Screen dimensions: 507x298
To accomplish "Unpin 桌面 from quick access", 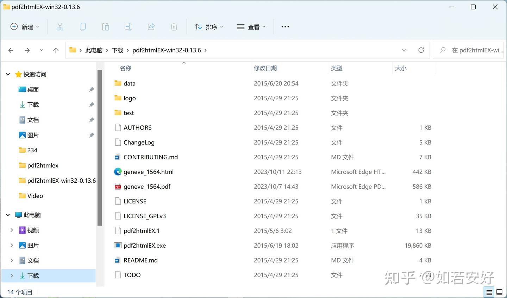I will (x=91, y=89).
